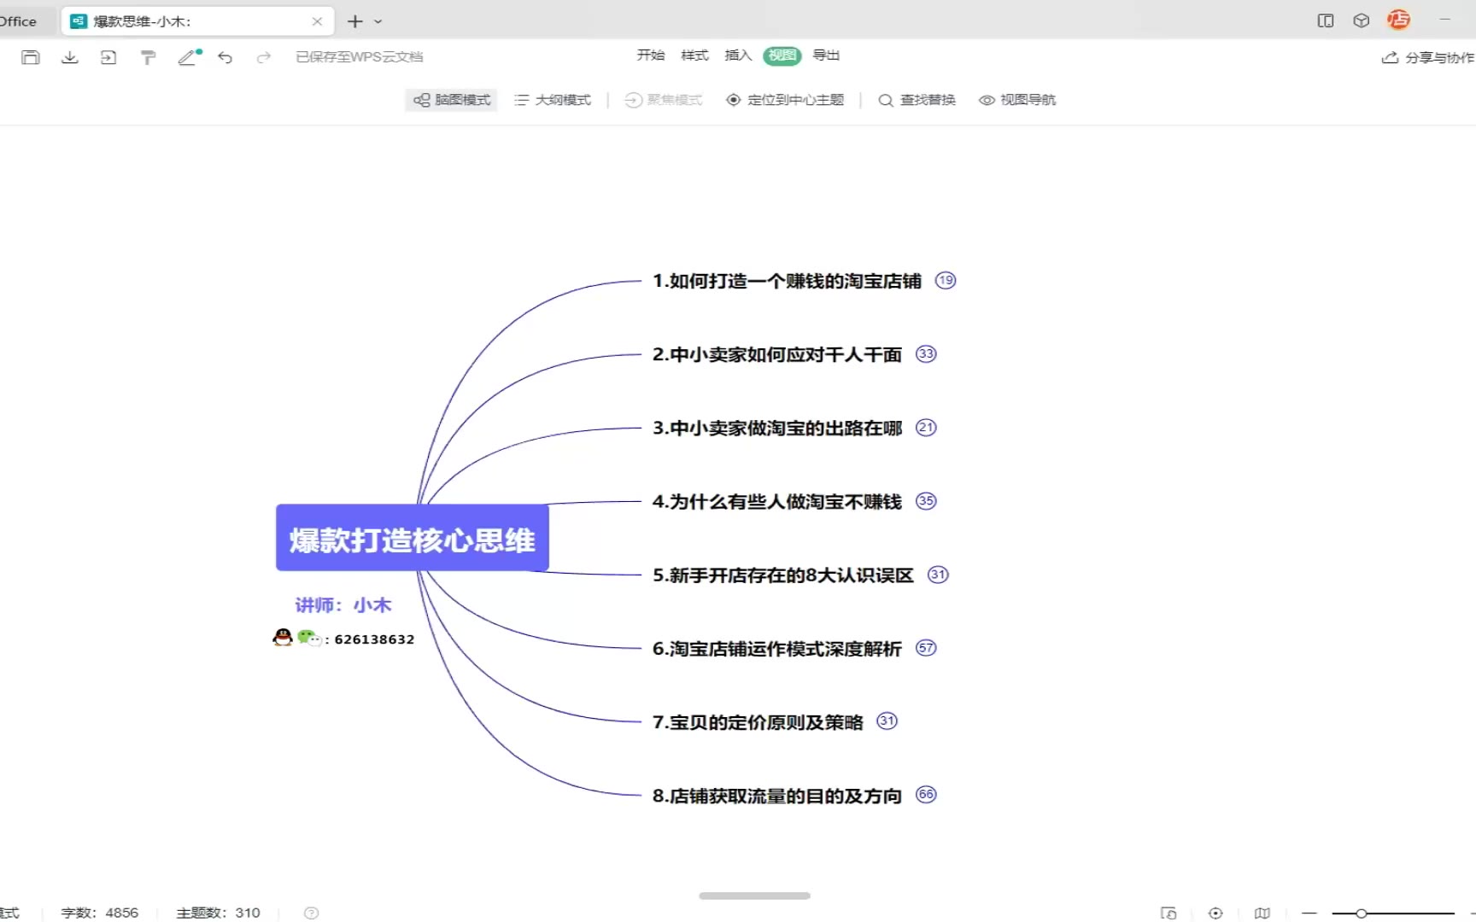Screen dimensions: 1476x922
Task: Click the download icon in the toolbar
Action: click(70, 57)
